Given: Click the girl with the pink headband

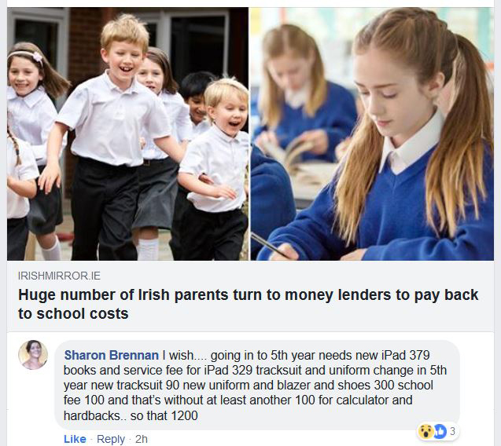Looking at the screenshot, I should pos(31,128).
